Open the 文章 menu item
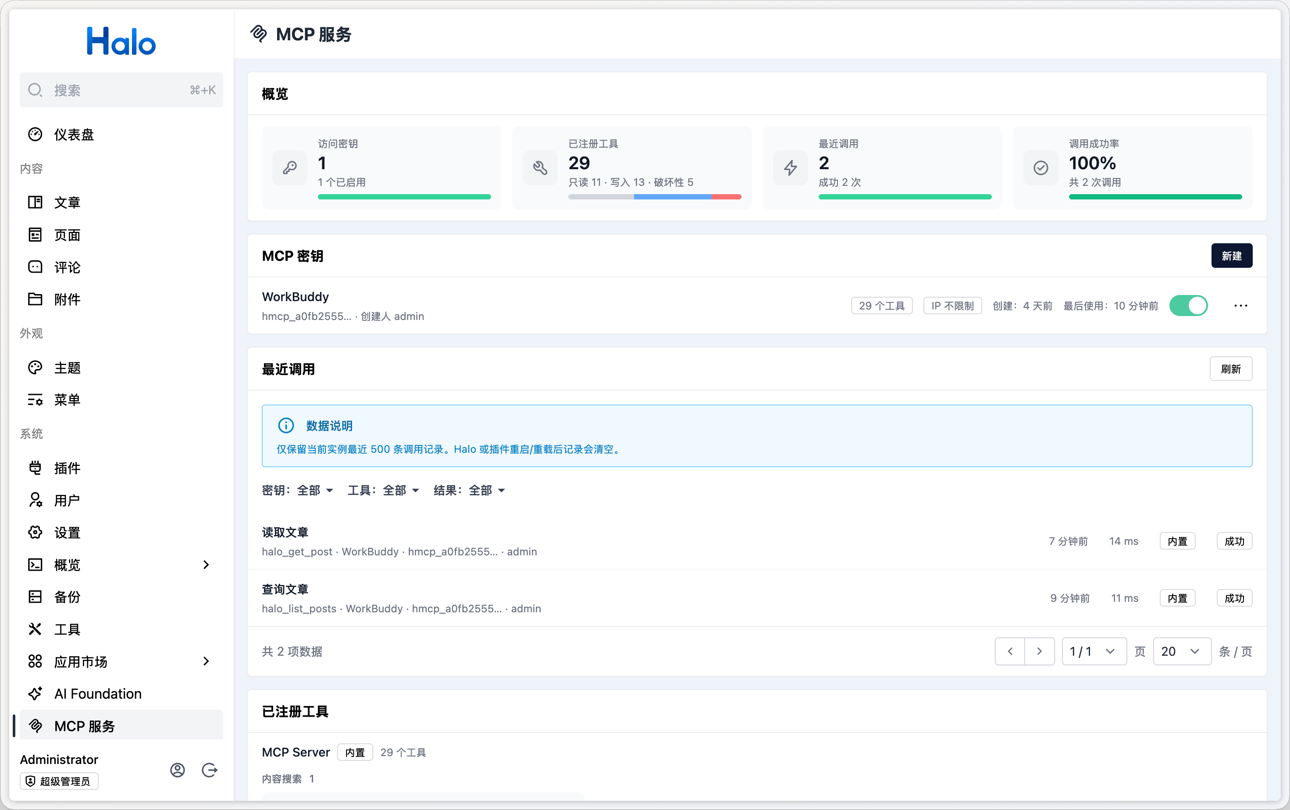The image size is (1290, 810). pyautogui.click(x=121, y=202)
